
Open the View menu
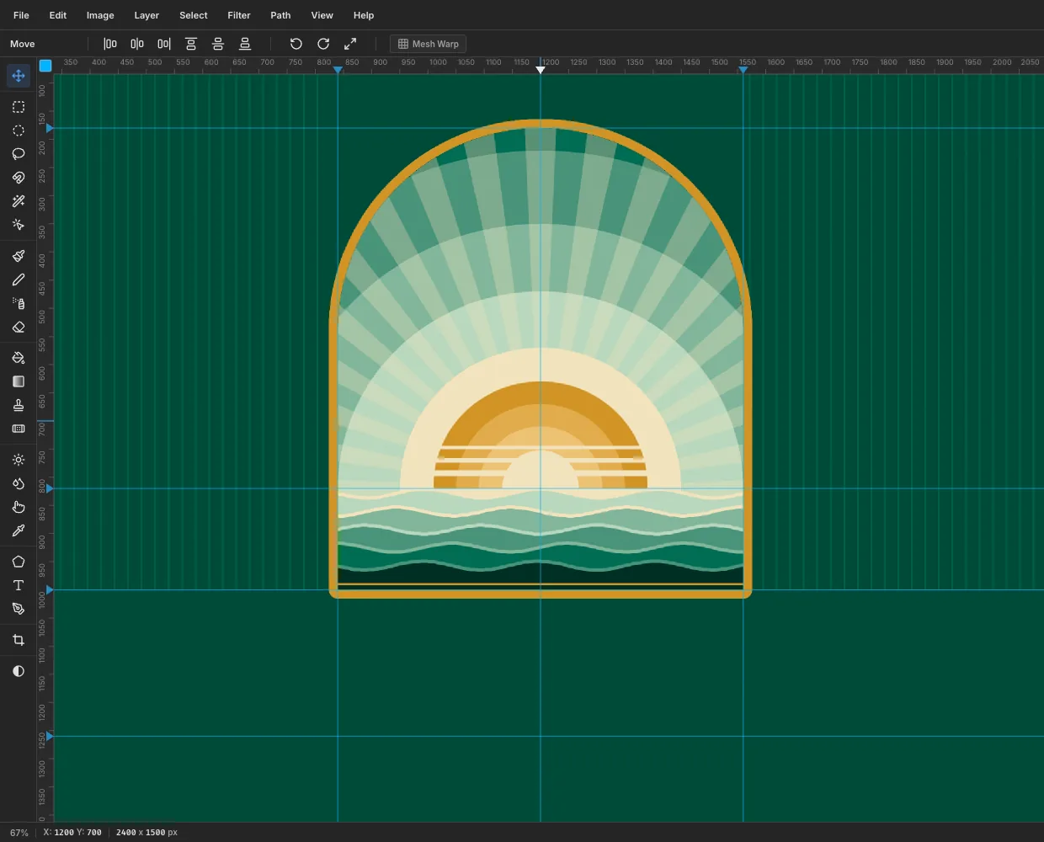[x=322, y=15]
